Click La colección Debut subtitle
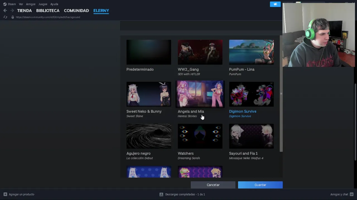 (139, 158)
